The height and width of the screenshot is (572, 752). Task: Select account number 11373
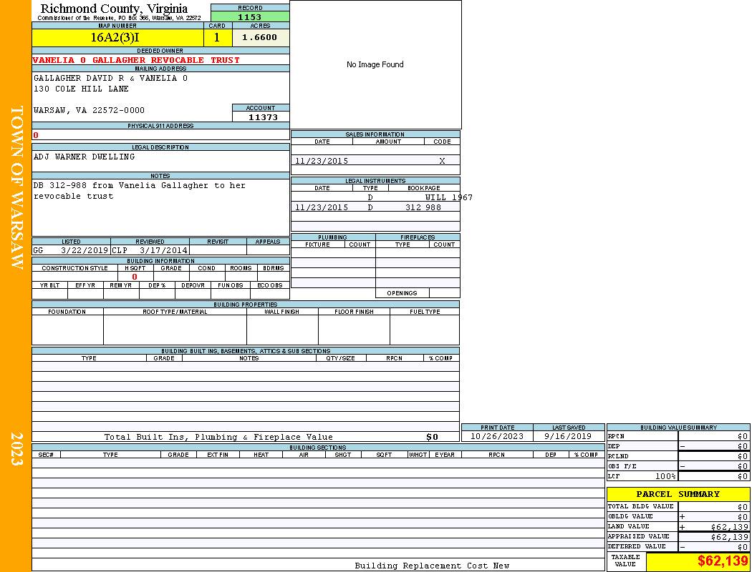[x=263, y=117]
